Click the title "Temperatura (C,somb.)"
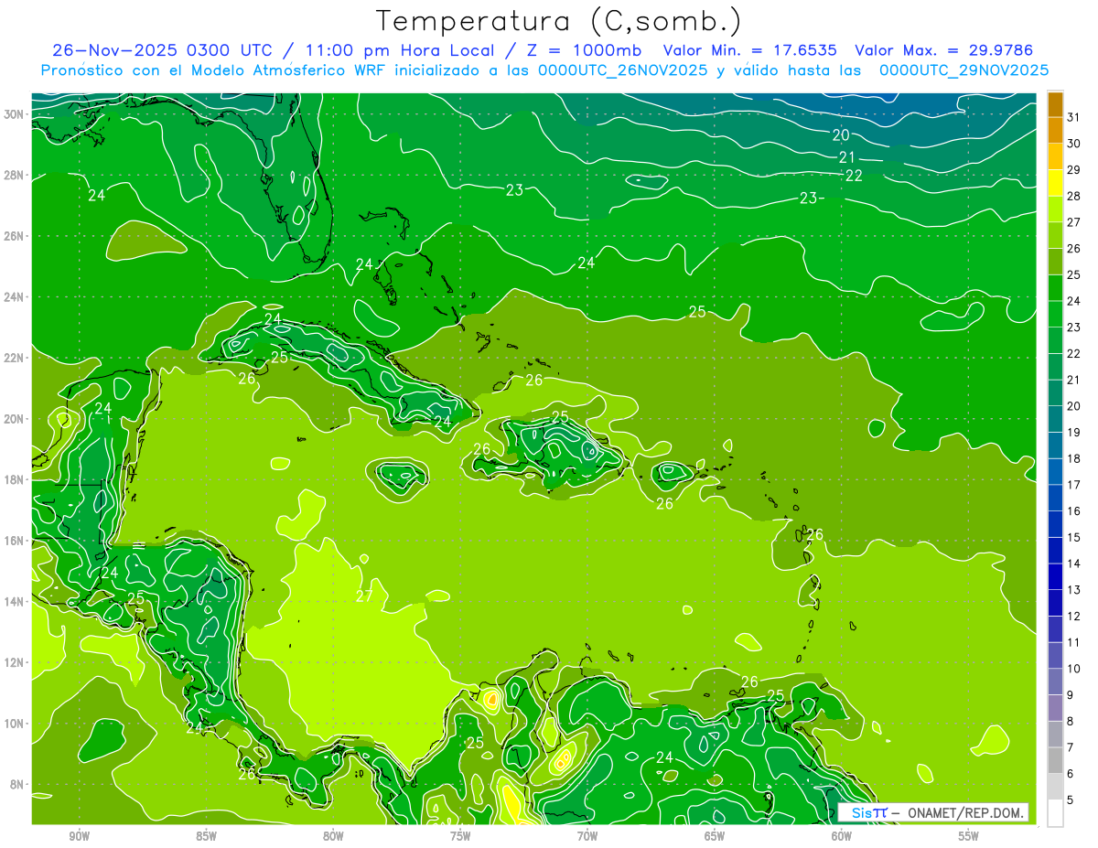Viewport: 1098px width, 848px height. point(558,20)
